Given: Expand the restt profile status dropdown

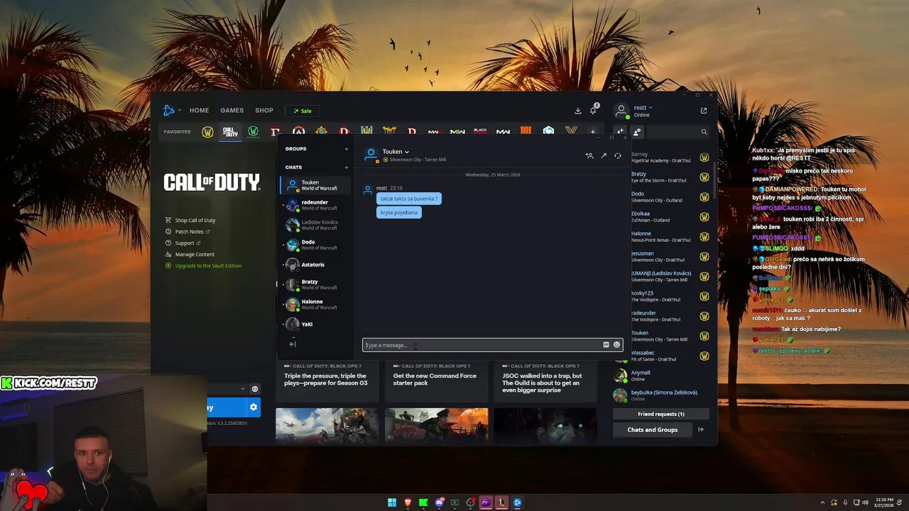Looking at the screenshot, I should [x=643, y=108].
